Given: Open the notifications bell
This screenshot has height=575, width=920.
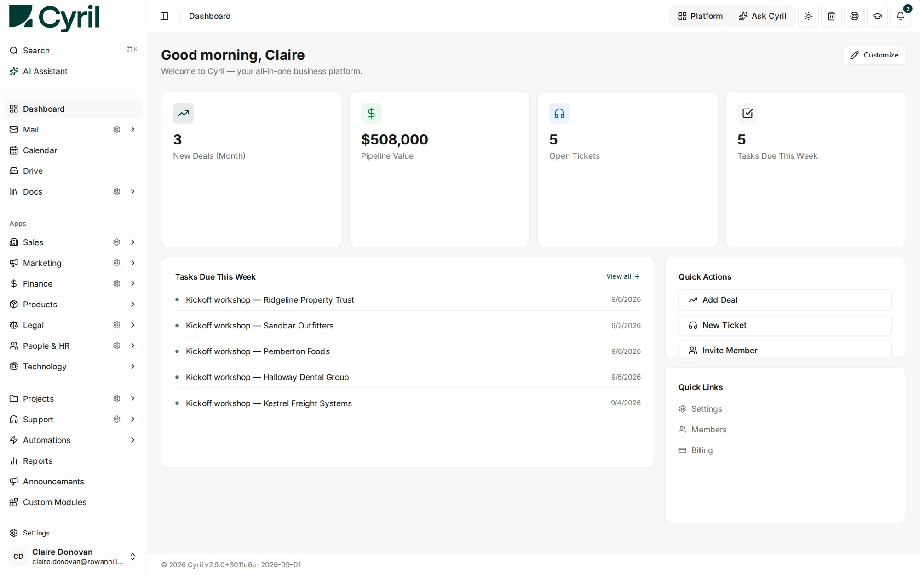Looking at the screenshot, I should tap(900, 16).
